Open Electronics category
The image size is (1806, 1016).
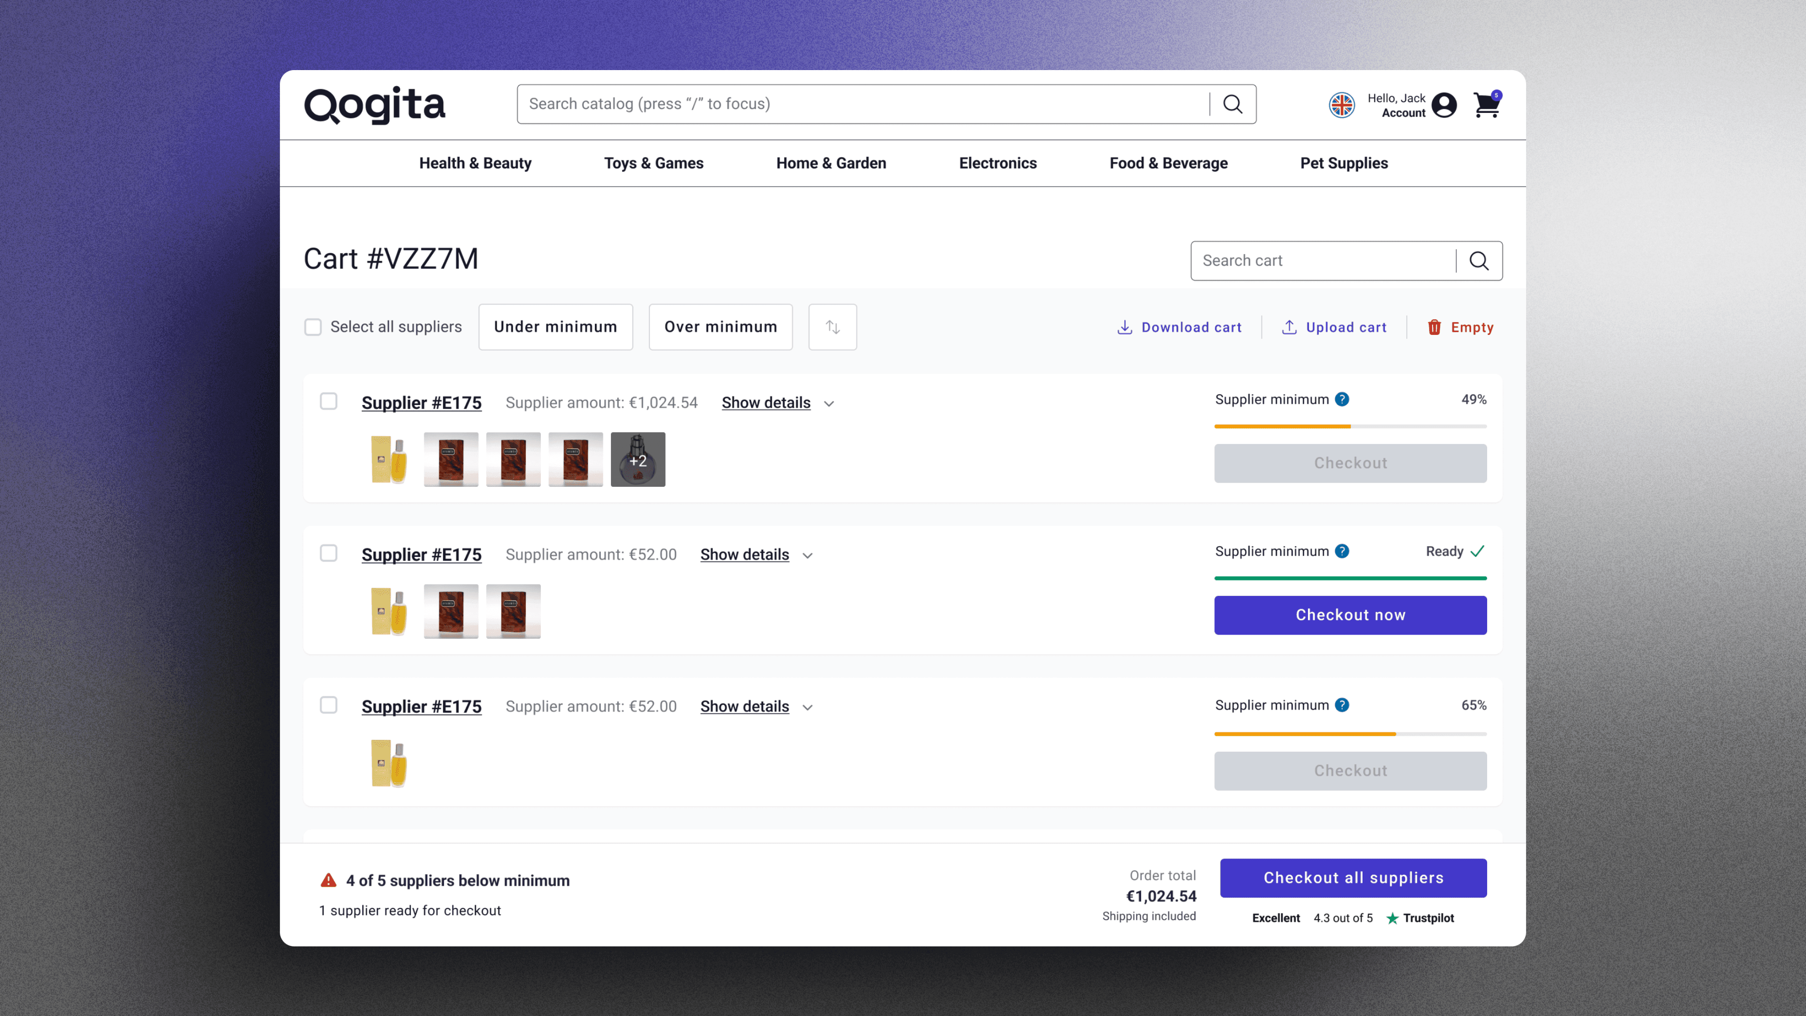(x=998, y=163)
